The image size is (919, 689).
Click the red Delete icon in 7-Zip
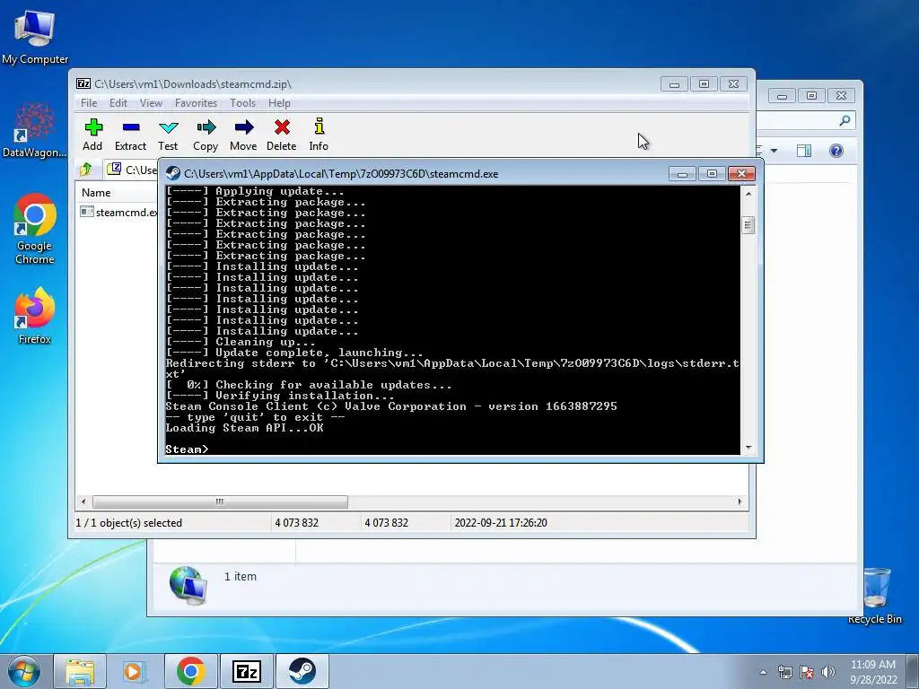(281, 135)
